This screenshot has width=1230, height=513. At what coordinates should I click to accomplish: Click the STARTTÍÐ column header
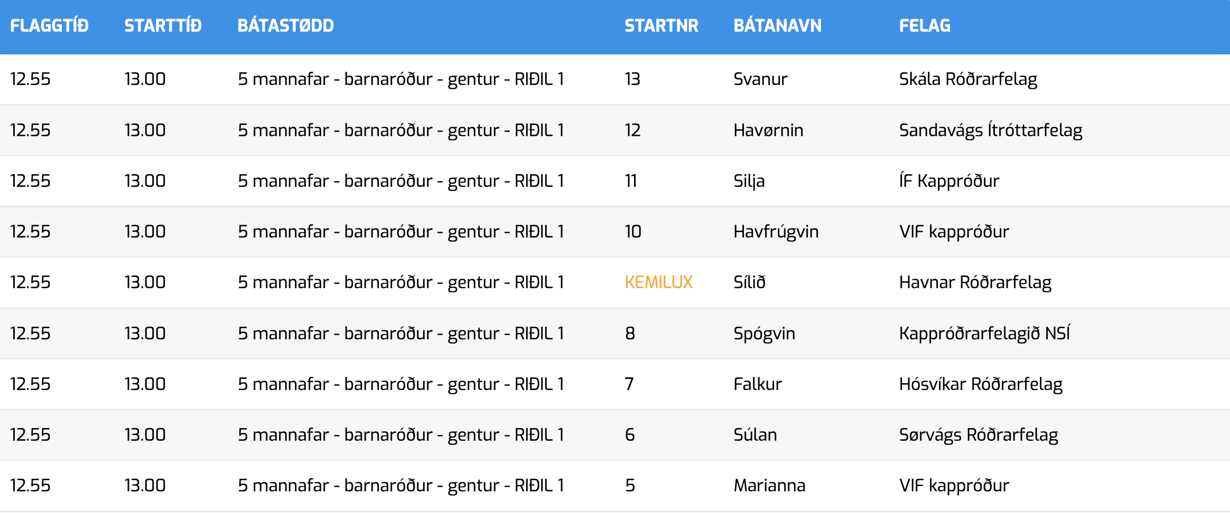[x=163, y=25]
